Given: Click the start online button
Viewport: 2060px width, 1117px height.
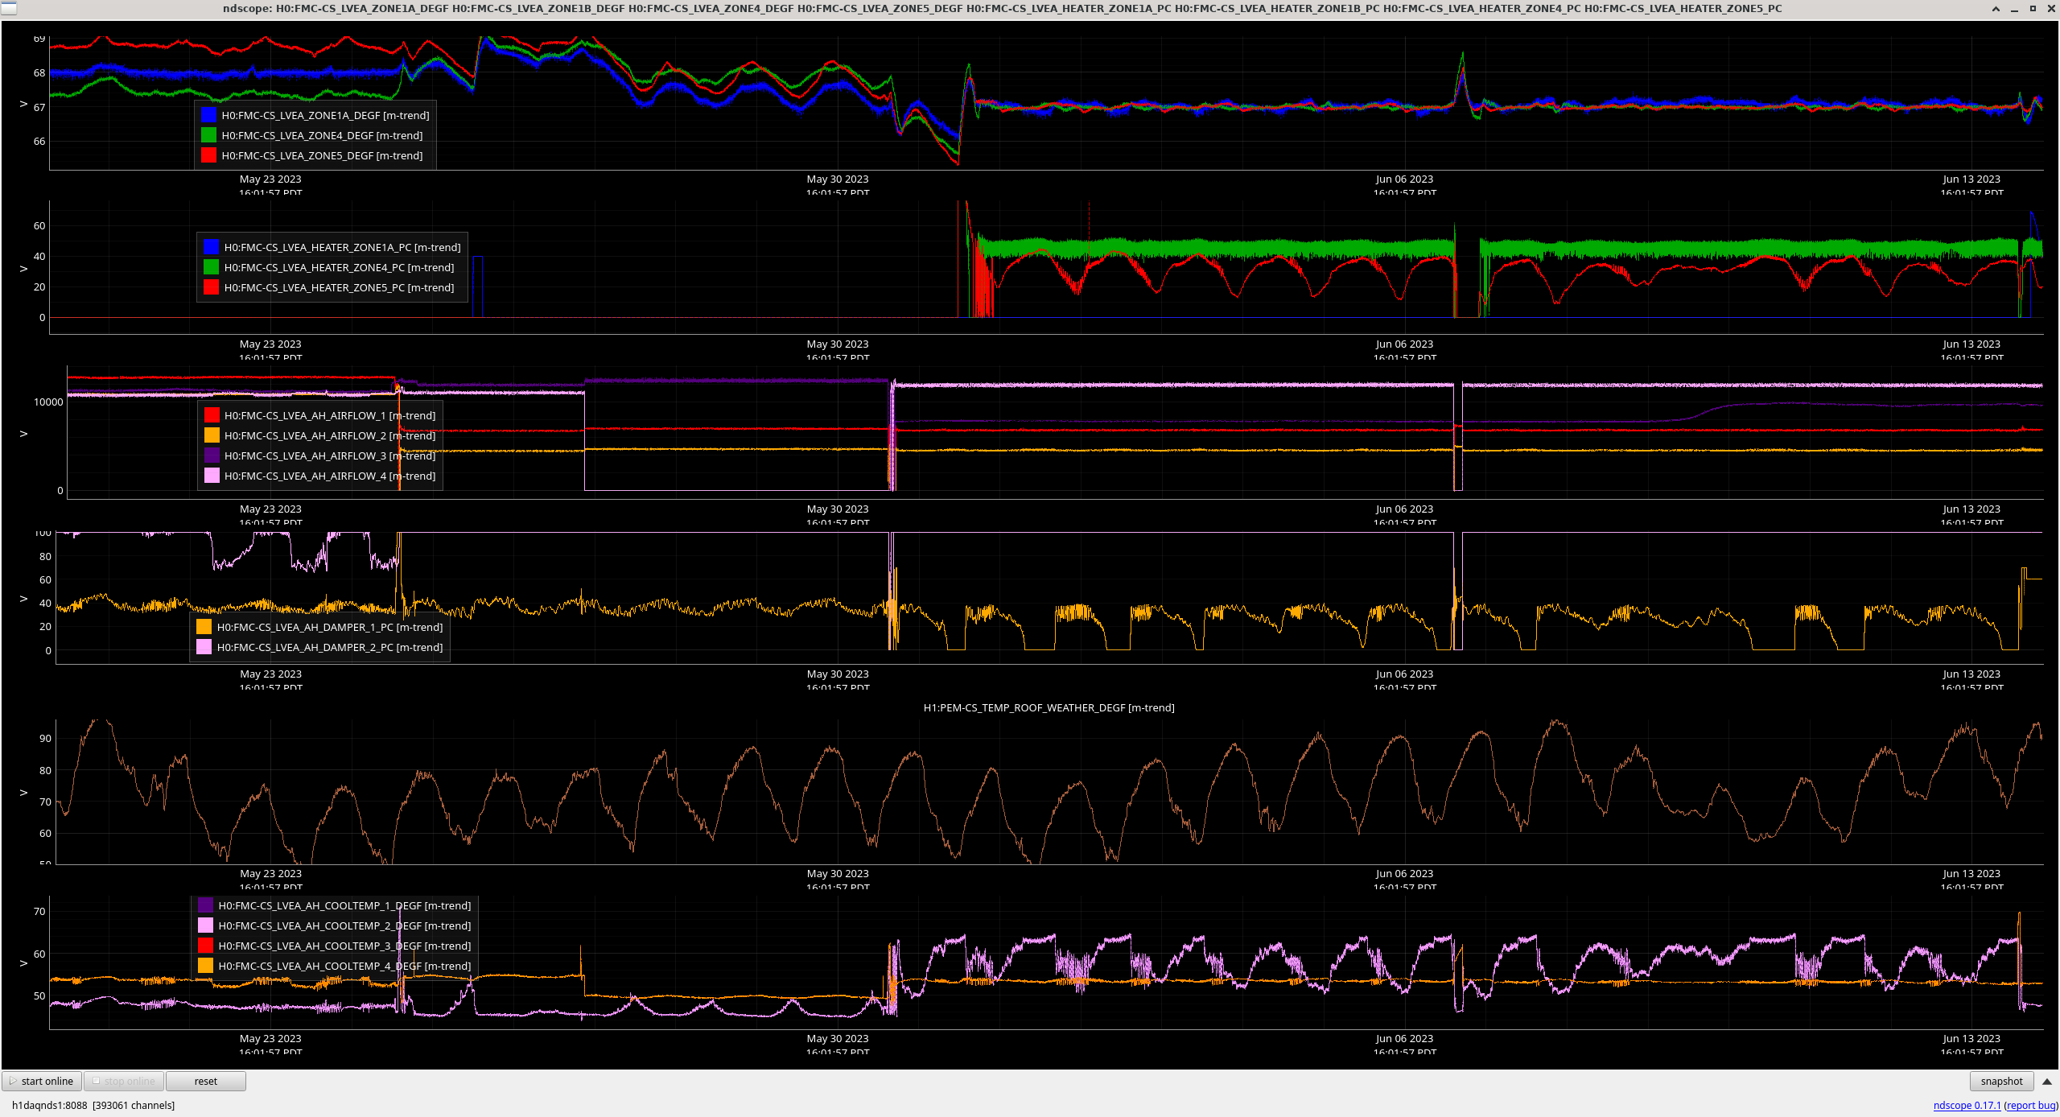Looking at the screenshot, I should [42, 1081].
